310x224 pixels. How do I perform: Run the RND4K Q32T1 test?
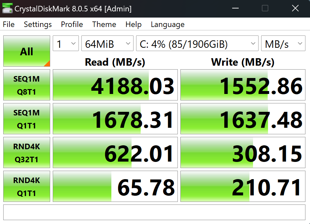coord(27,152)
